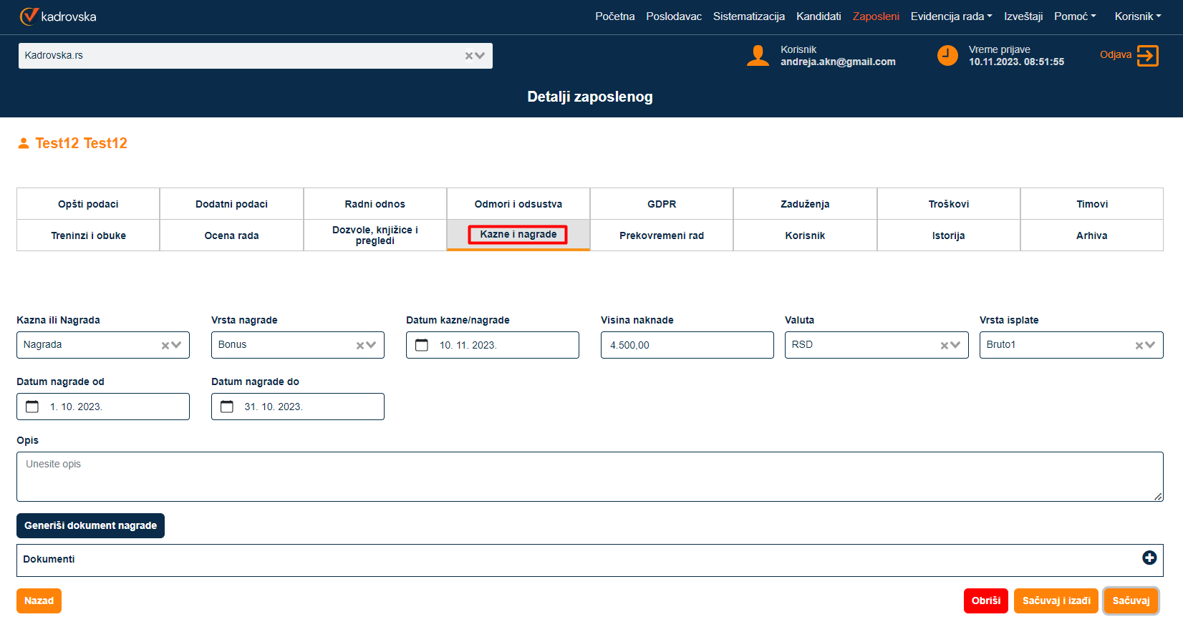Open the Prekovremeni rad tab

click(661, 235)
